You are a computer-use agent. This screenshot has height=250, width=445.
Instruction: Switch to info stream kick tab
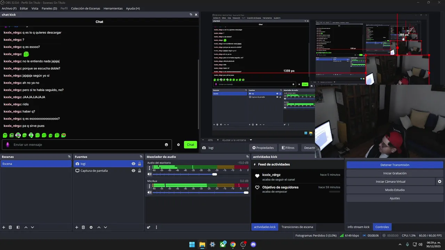[358, 227]
